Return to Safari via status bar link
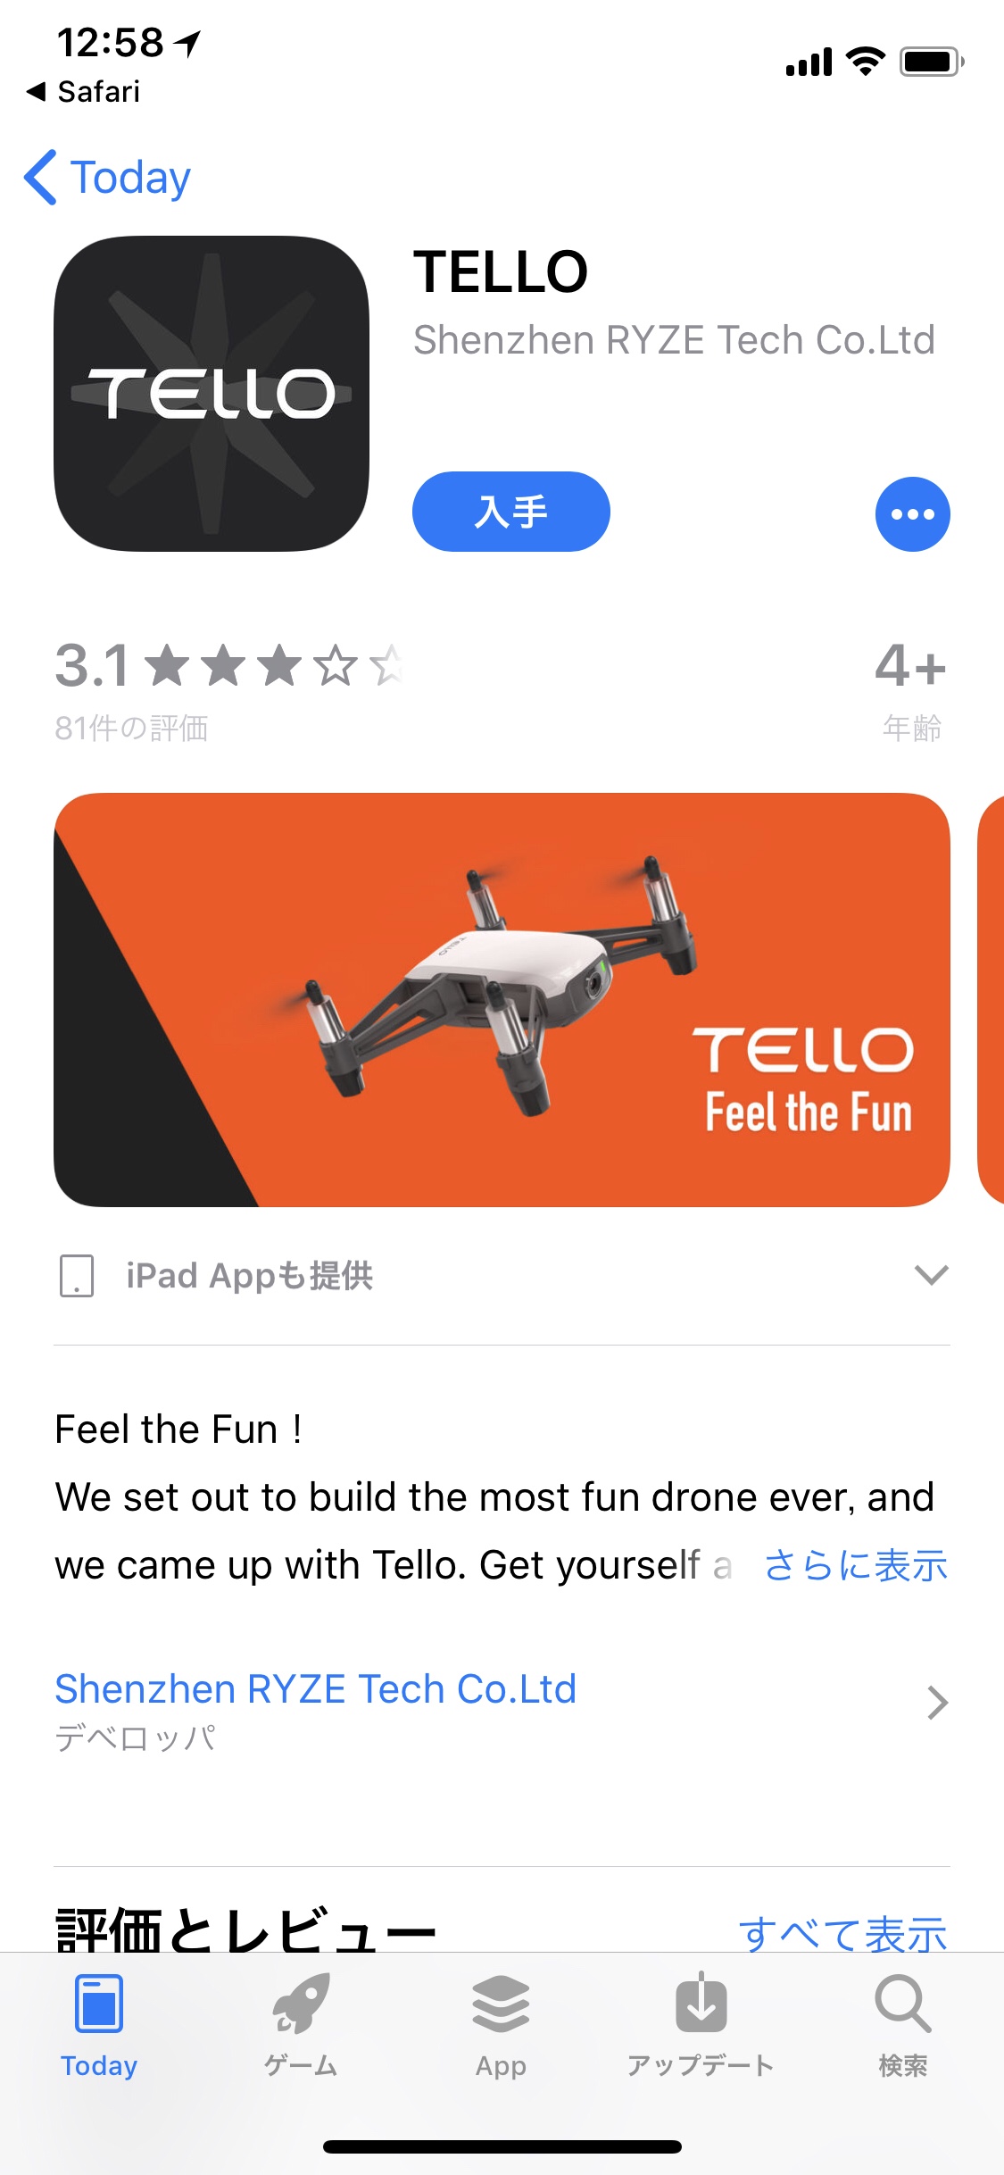1004x2175 pixels. pyautogui.click(x=84, y=91)
